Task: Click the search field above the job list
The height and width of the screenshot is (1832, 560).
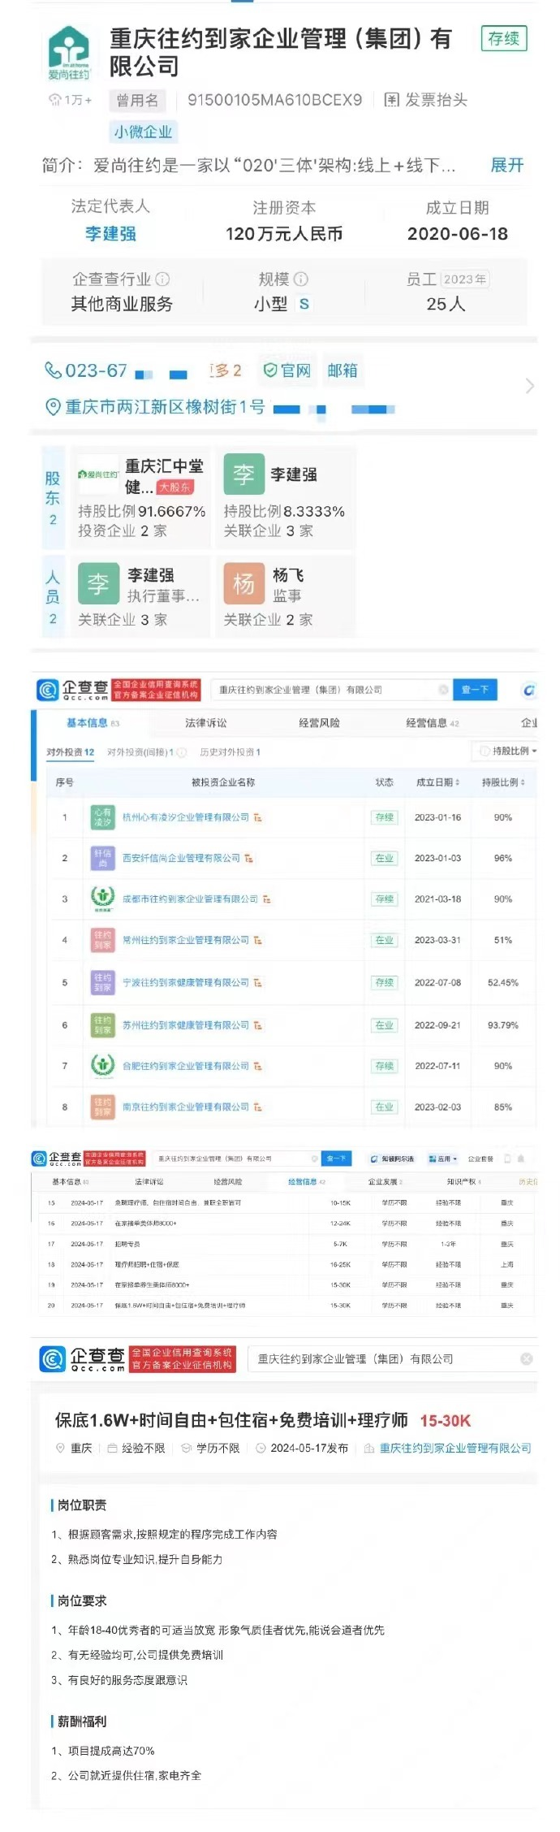Action: pyautogui.click(x=235, y=1159)
